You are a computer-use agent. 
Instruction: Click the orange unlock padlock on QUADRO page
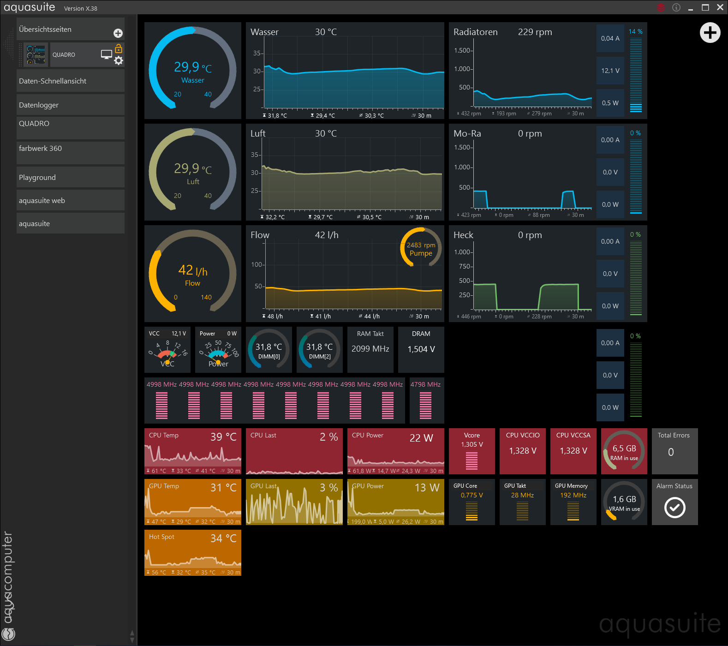tap(119, 48)
